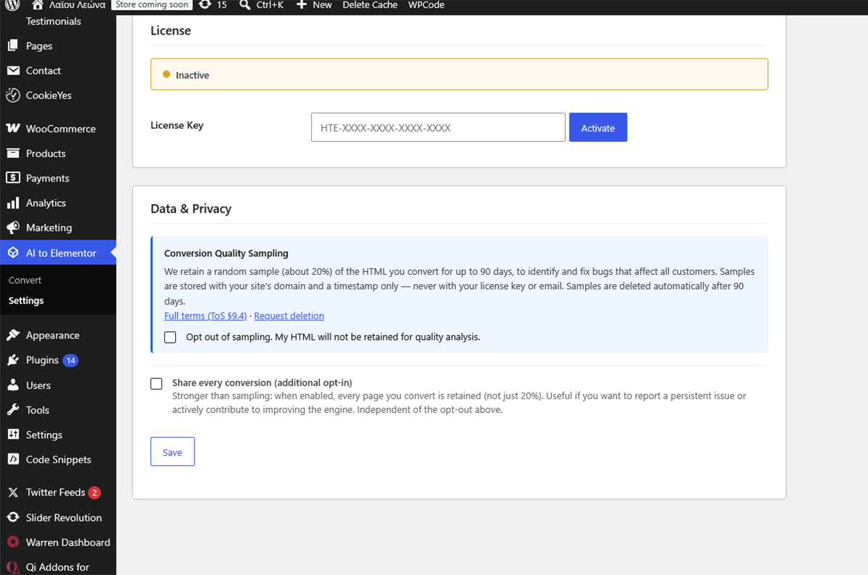Click the Code Snippets icon
The width and height of the screenshot is (868, 575).
click(13, 459)
